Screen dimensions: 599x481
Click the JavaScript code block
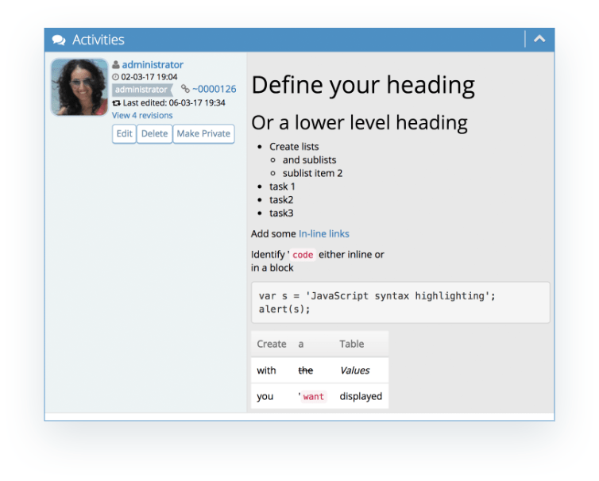tap(400, 302)
